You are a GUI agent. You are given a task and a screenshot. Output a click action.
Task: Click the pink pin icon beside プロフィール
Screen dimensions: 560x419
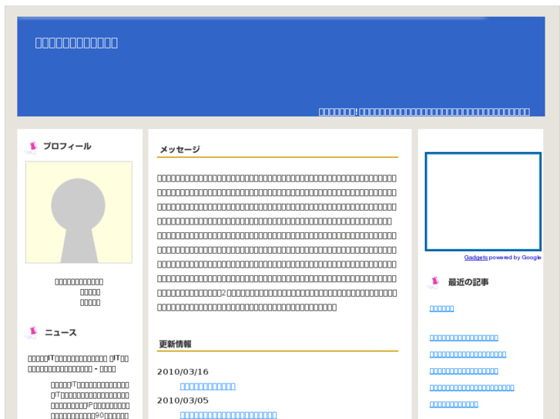coord(32,147)
